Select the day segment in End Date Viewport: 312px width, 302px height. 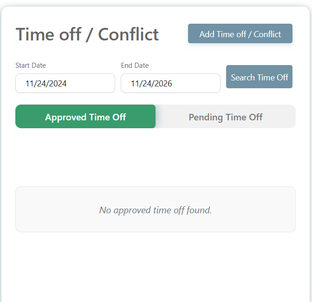coord(147,84)
